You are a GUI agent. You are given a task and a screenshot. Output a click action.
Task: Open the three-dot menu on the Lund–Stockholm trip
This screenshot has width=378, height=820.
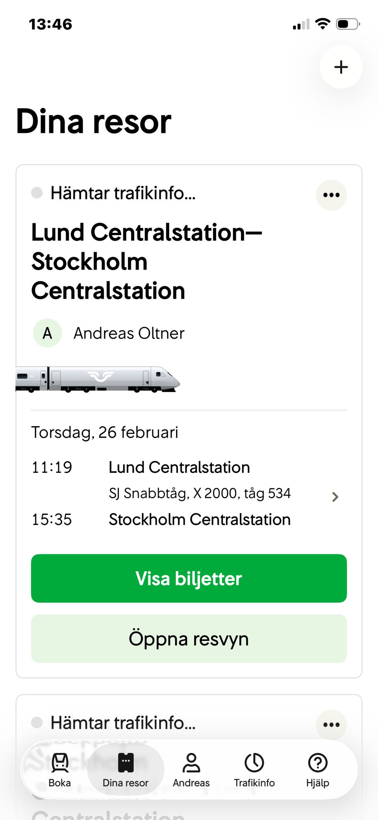pos(331,195)
